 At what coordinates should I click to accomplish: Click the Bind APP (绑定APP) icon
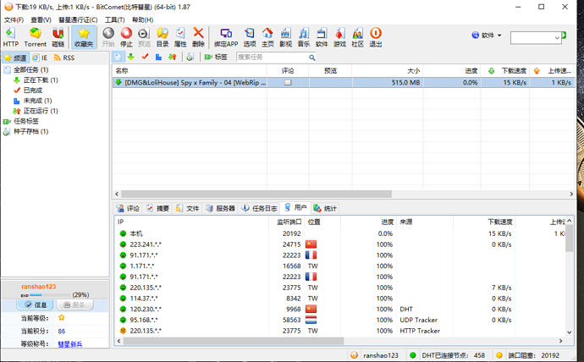coord(226,37)
